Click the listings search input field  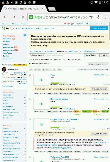tap(64, 55)
